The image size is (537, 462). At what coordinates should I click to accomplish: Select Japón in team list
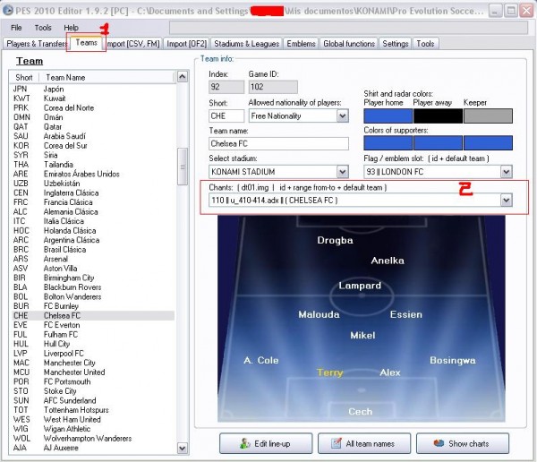93,89
